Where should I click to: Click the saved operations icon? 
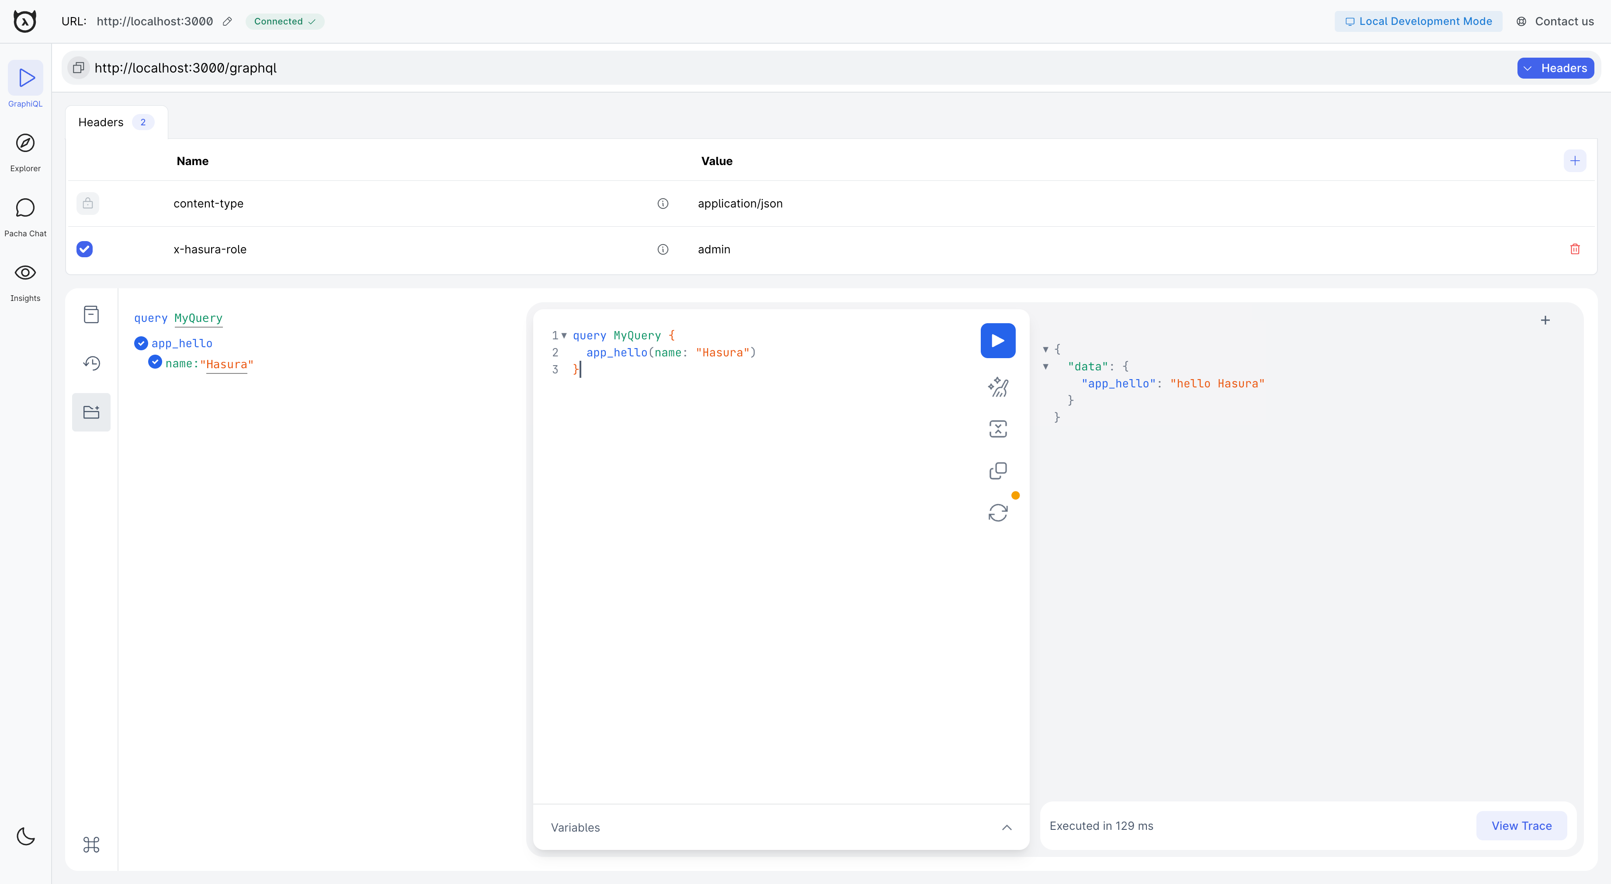coord(91,411)
